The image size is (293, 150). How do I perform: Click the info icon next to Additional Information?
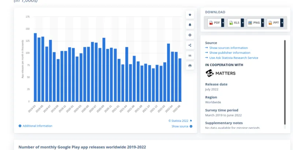point(20,126)
